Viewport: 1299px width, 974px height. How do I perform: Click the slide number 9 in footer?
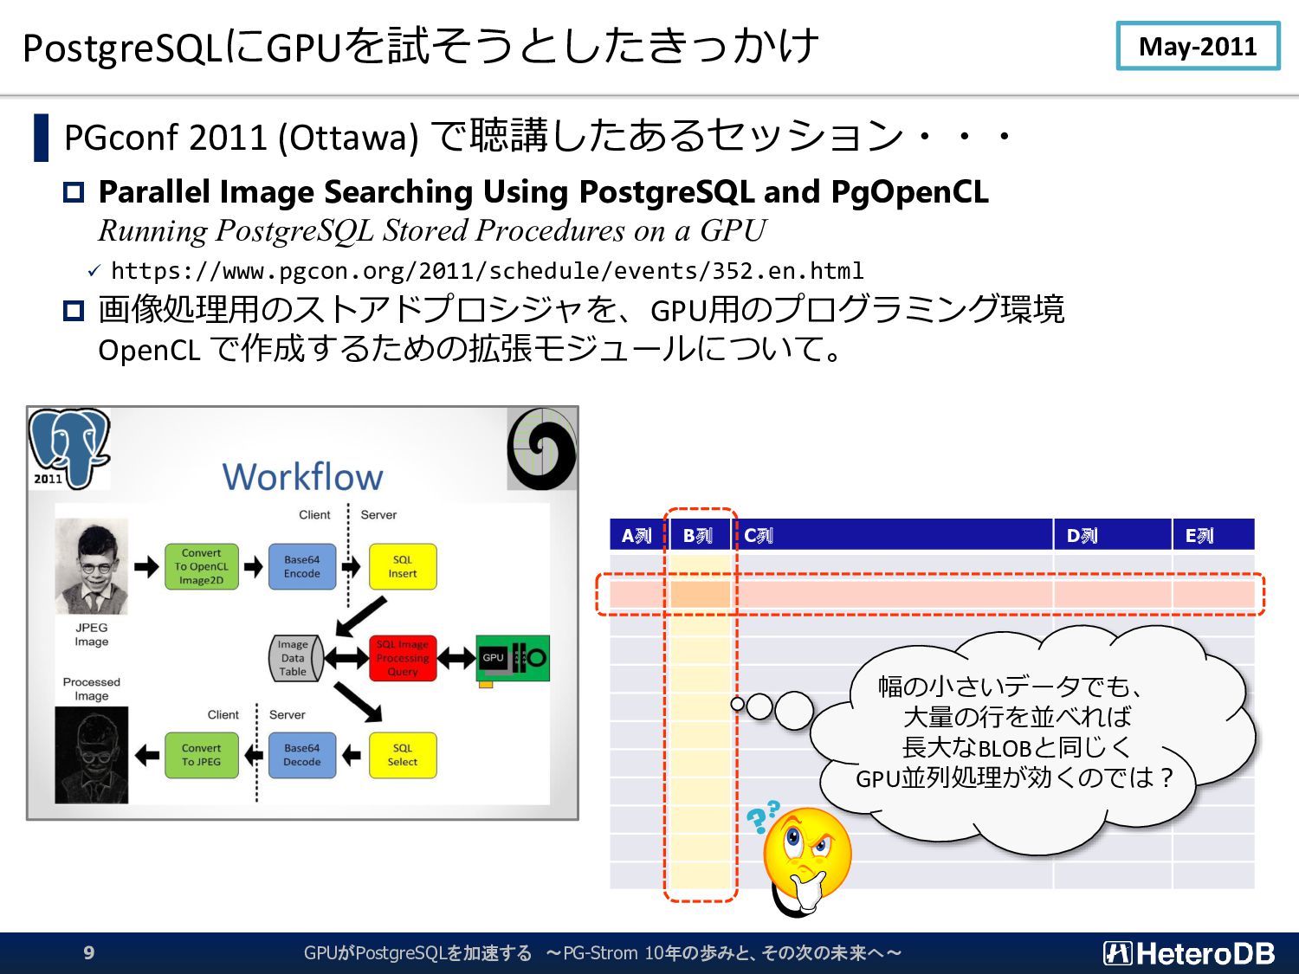pyautogui.click(x=88, y=953)
